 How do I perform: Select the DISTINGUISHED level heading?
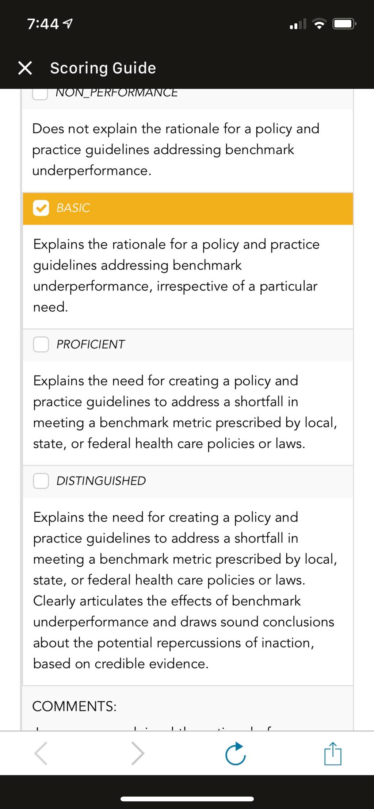click(x=101, y=481)
